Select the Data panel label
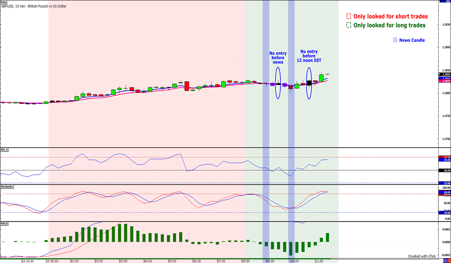Screen dimensions: 451x263 [3, 2]
